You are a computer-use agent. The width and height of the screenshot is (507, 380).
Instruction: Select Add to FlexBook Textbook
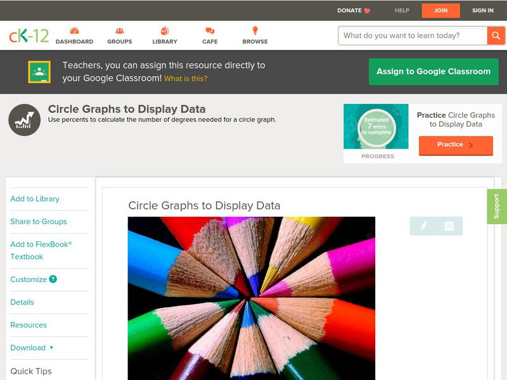[41, 250]
